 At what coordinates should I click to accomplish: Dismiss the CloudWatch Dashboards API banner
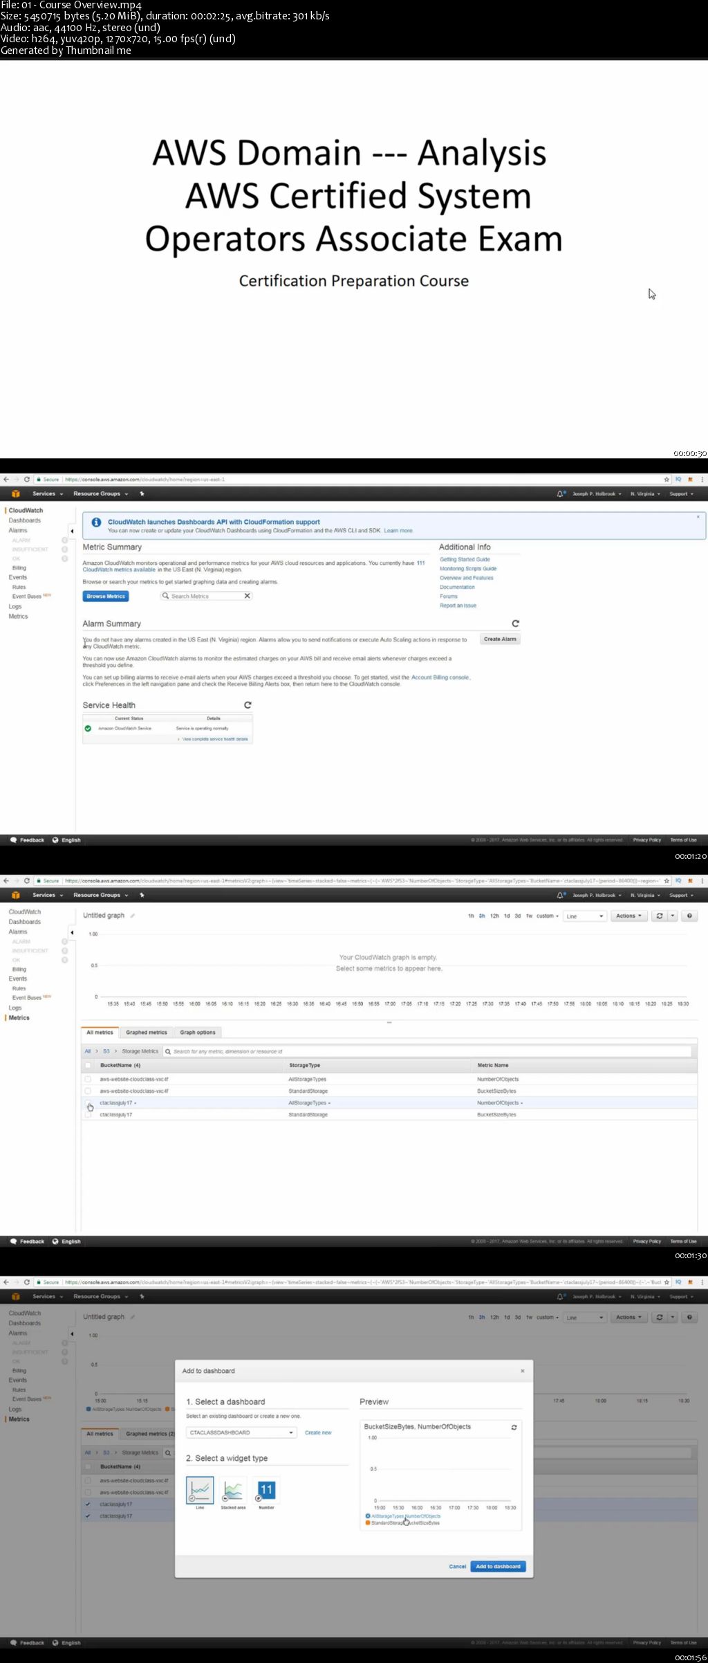pyautogui.click(x=698, y=517)
